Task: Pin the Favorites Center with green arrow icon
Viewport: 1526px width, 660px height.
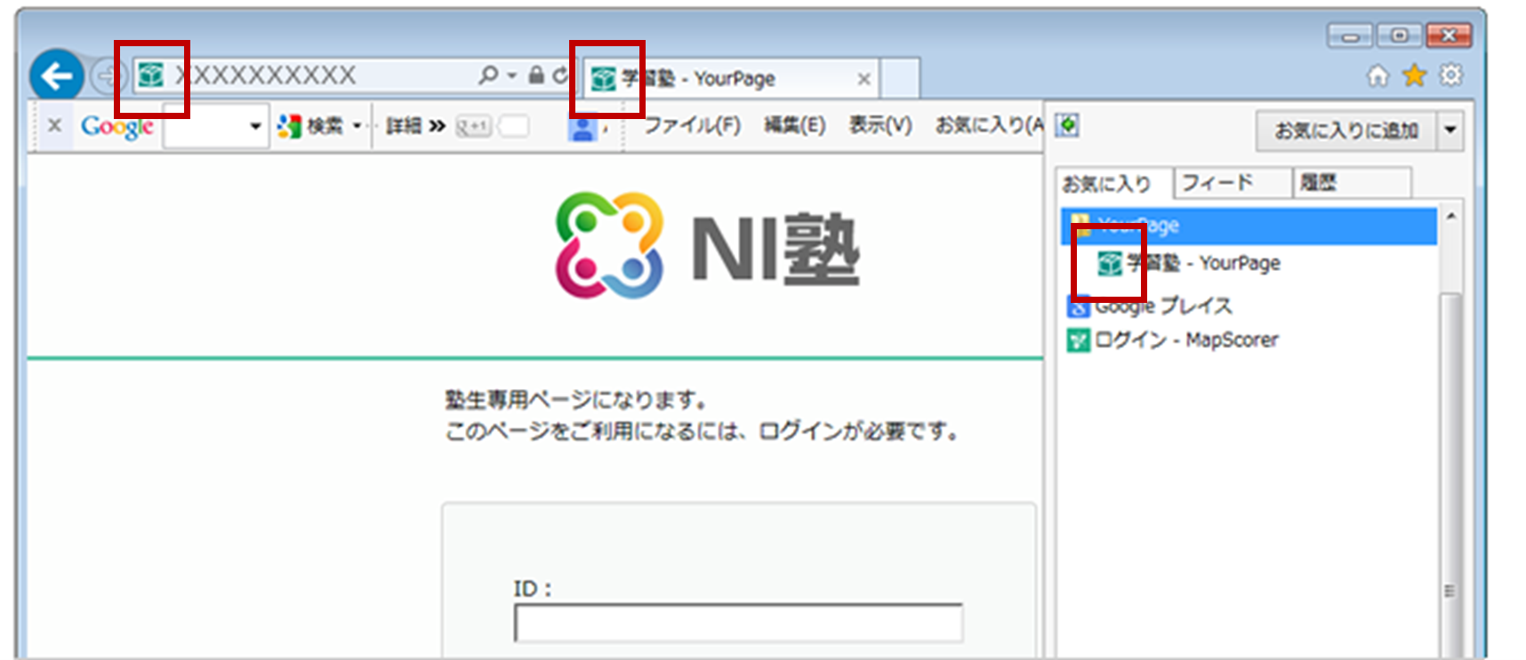Action: pos(1068,126)
